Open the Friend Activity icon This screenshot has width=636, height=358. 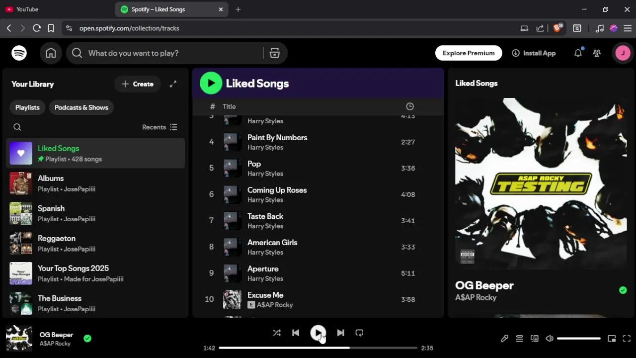point(597,53)
